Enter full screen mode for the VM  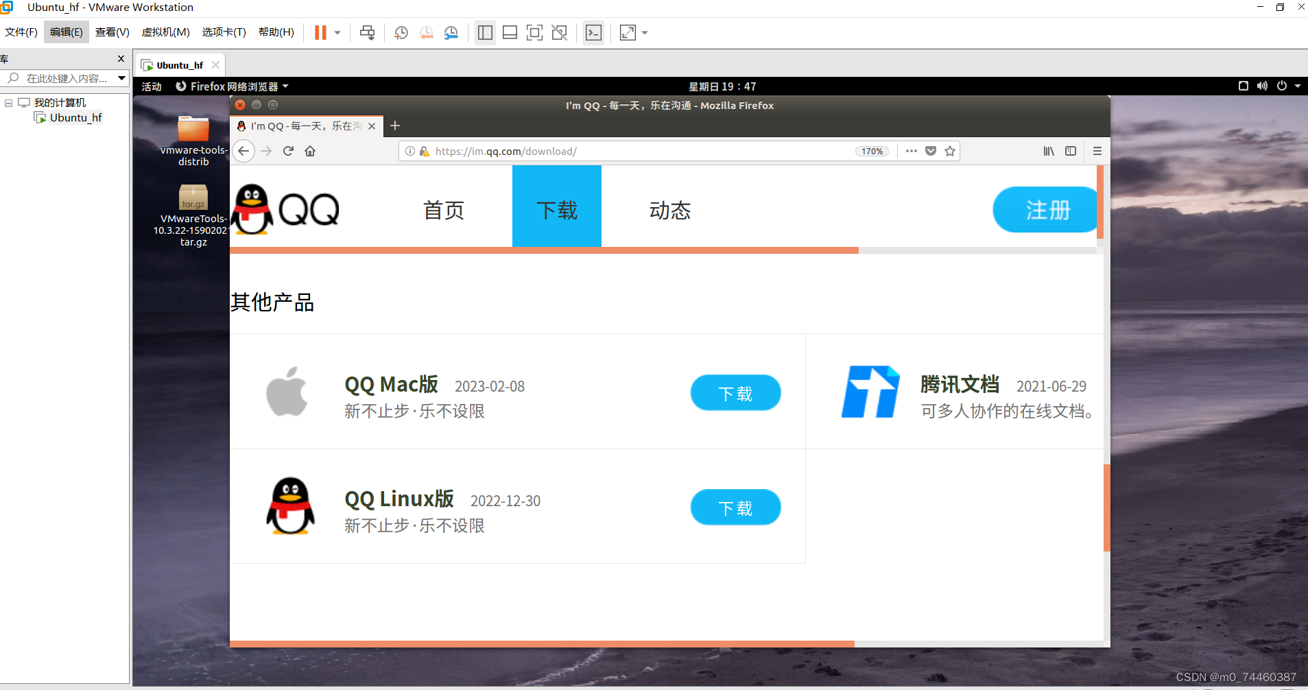click(534, 32)
